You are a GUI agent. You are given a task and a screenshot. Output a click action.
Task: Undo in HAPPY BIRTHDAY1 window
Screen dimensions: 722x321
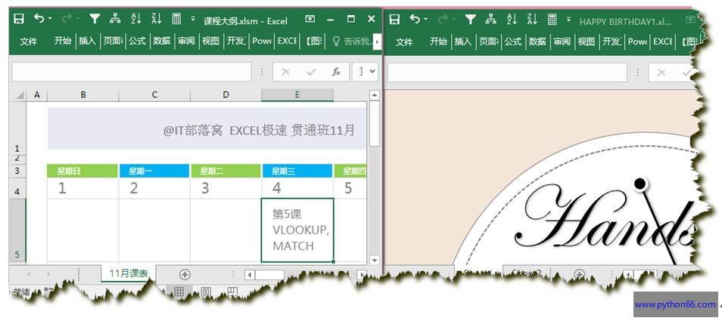pos(415,18)
